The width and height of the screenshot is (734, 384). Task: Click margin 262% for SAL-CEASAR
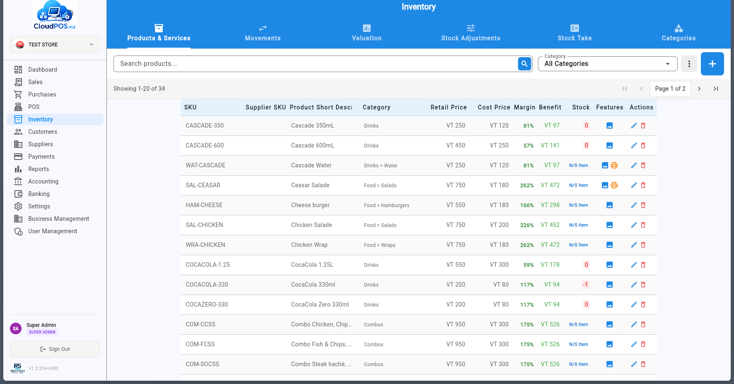tap(527, 186)
